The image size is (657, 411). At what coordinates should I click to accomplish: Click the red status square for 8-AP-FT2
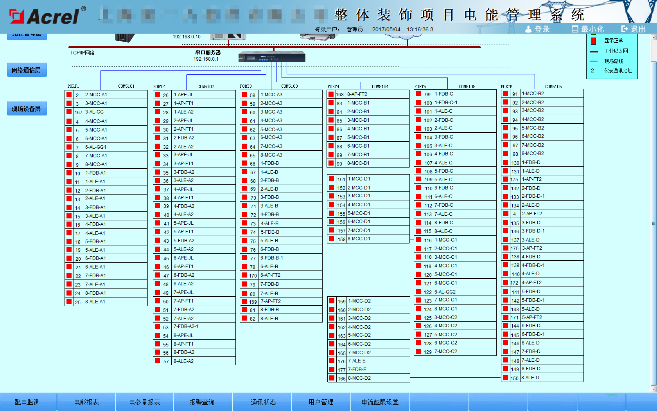(331, 94)
